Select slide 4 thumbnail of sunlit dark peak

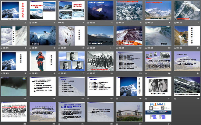coord(100,10)
